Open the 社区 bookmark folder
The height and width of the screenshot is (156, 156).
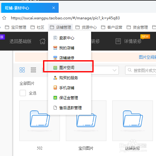pyautogui.click(x=37, y=27)
